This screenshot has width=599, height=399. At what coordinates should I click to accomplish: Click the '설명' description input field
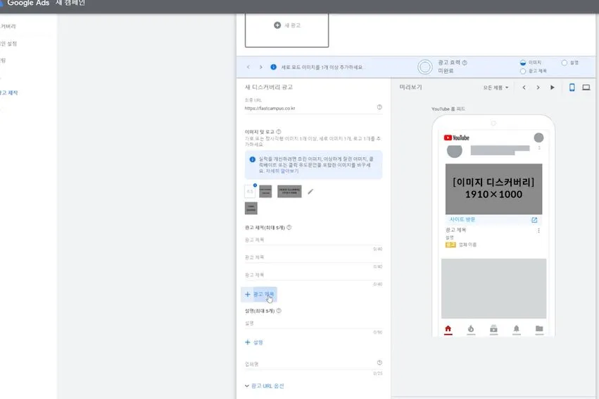pyautogui.click(x=313, y=324)
